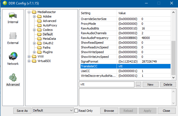Open the Internal drives section icon
Screen dimensions: 178x116
13,16
